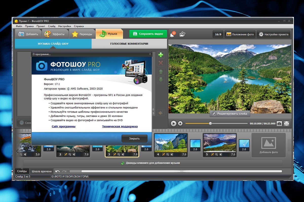Open the Слайд menu
Viewport: 304px width, 202px height.
point(52,26)
